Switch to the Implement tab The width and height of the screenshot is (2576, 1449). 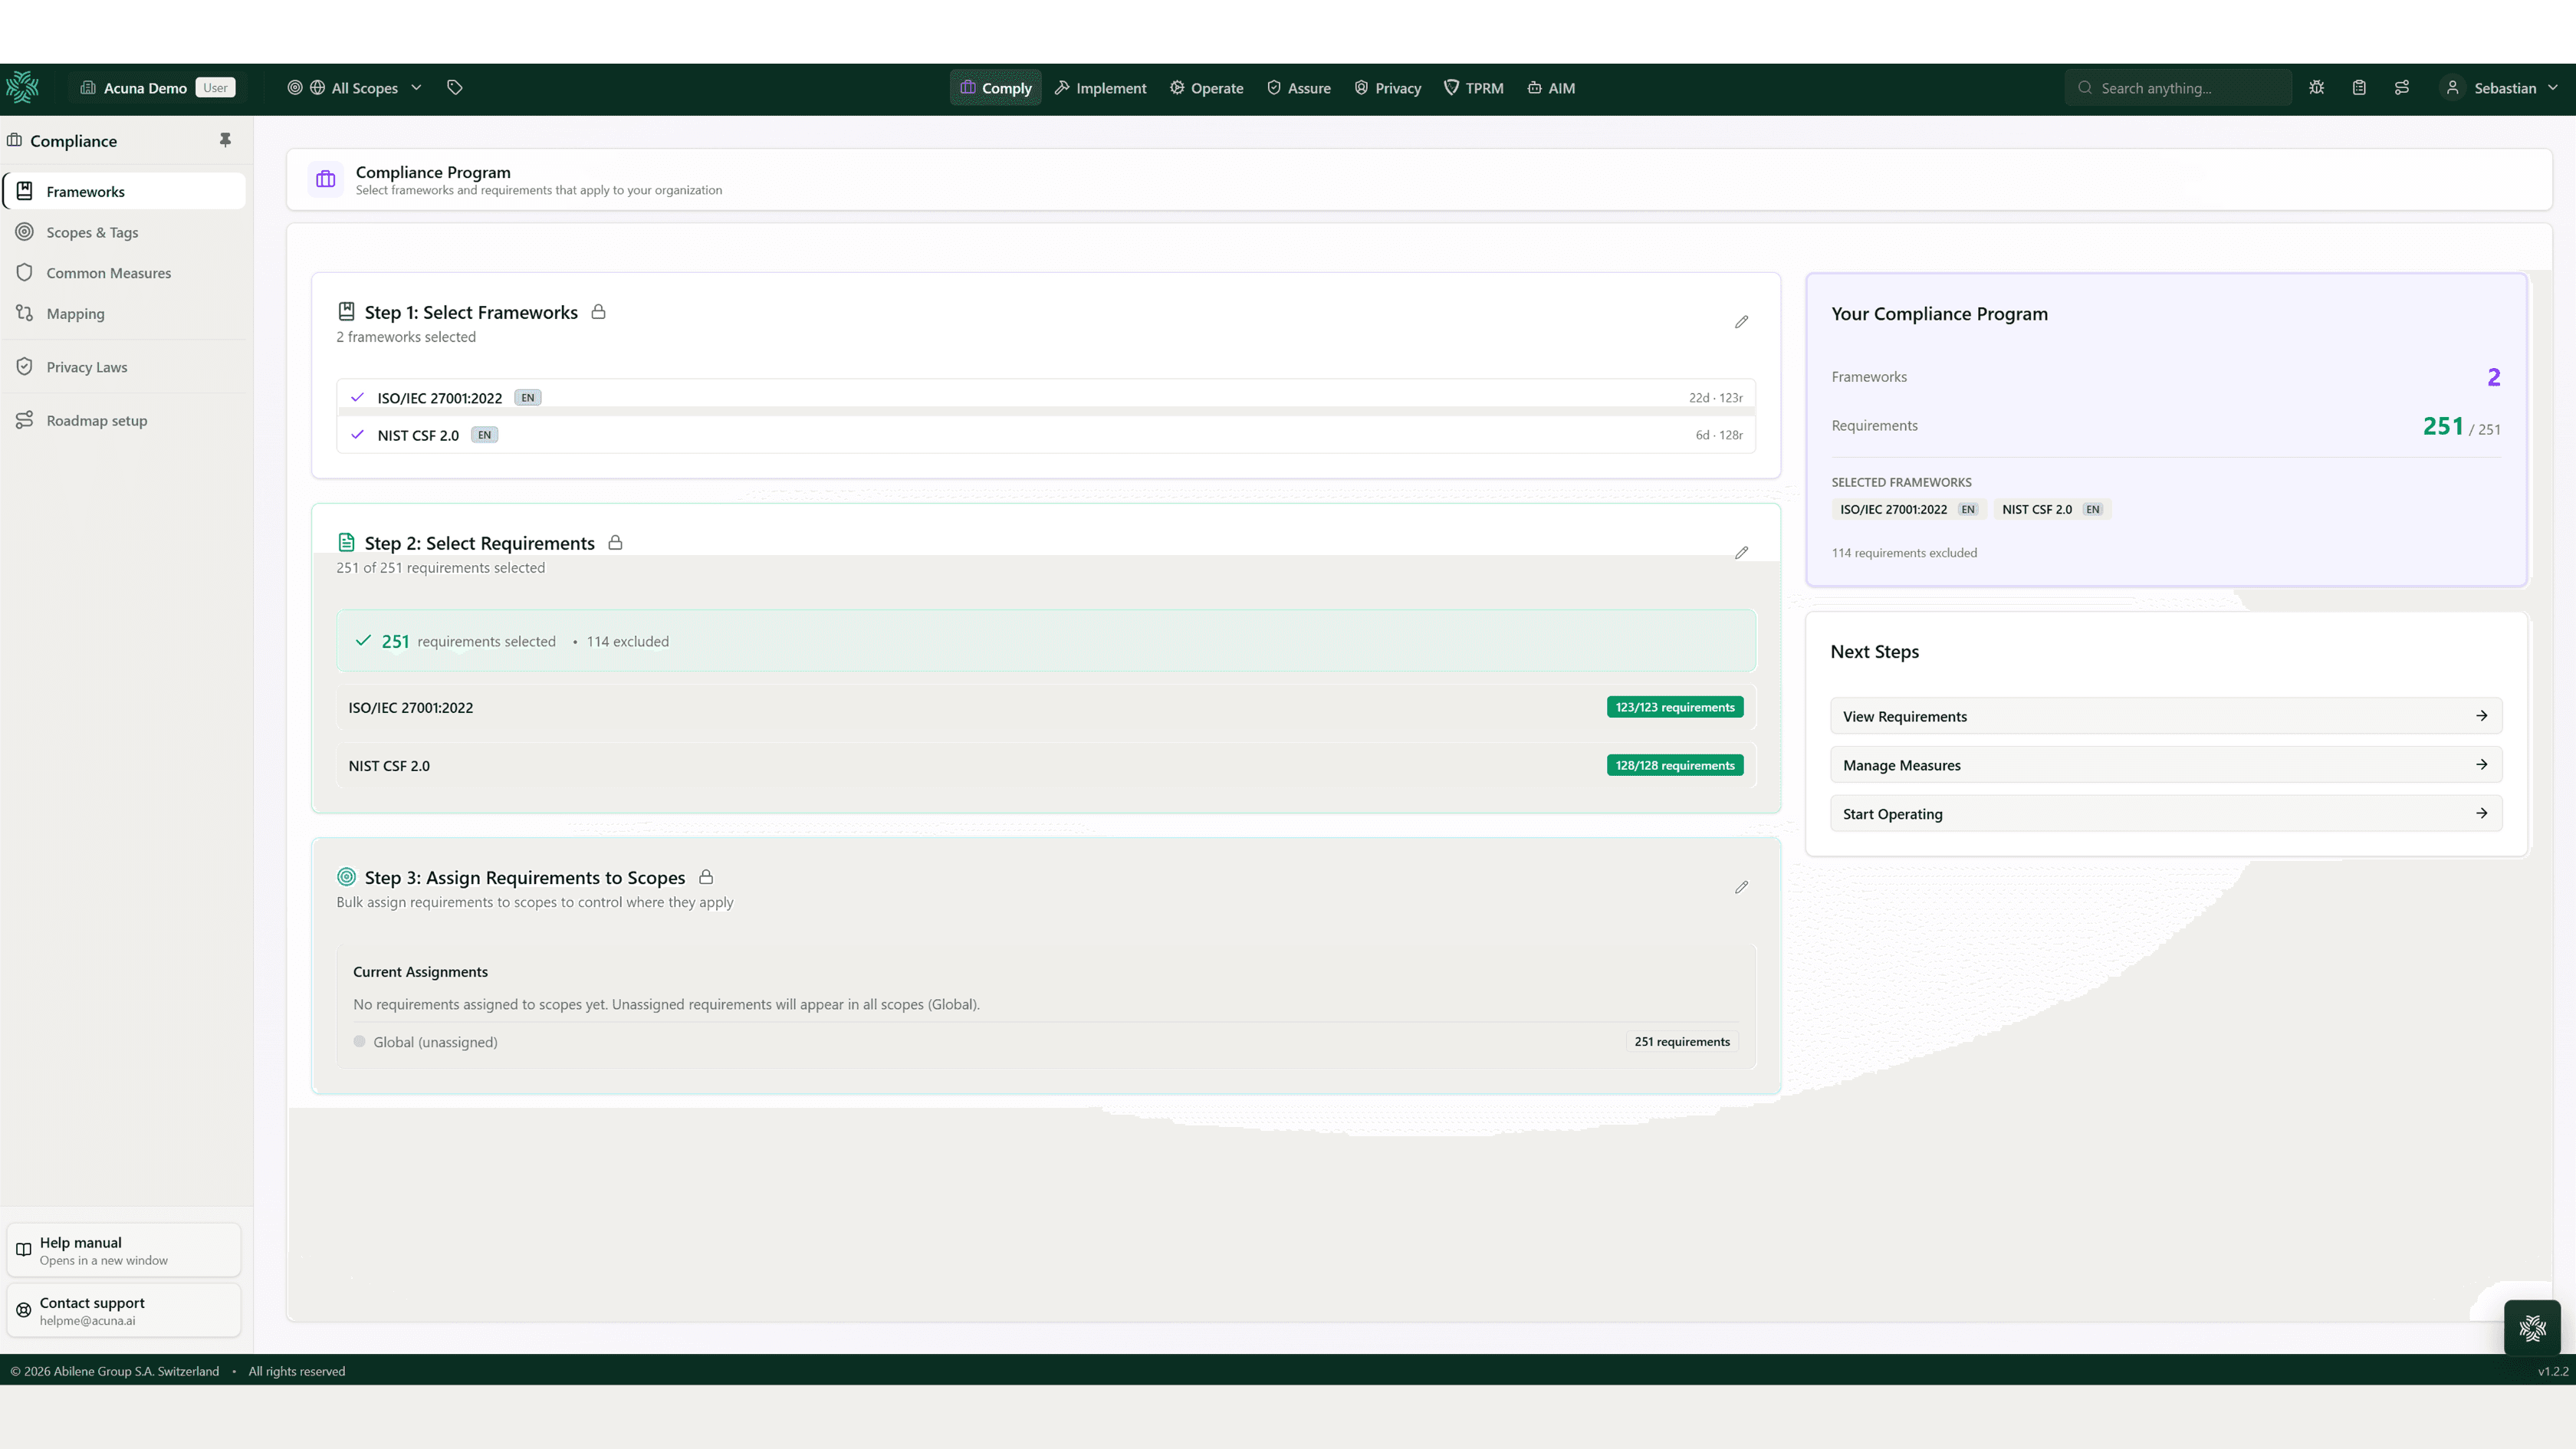pos(1100,88)
